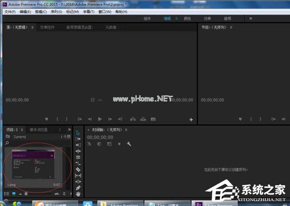Click Insert button in Source monitor
The width and height of the screenshot is (290, 206).
133,119
